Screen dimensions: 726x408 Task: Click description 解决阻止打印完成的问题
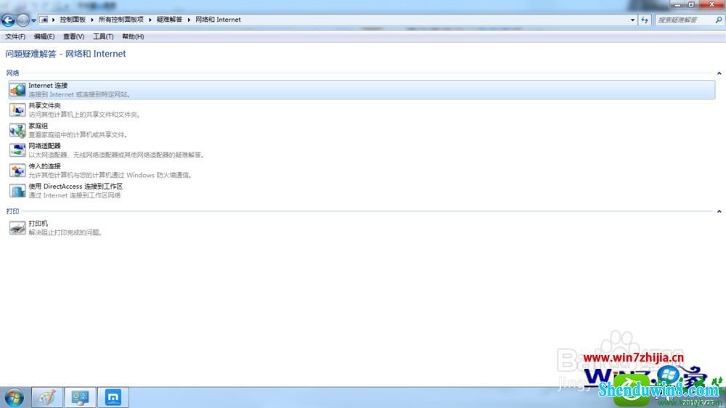[x=65, y=232]
